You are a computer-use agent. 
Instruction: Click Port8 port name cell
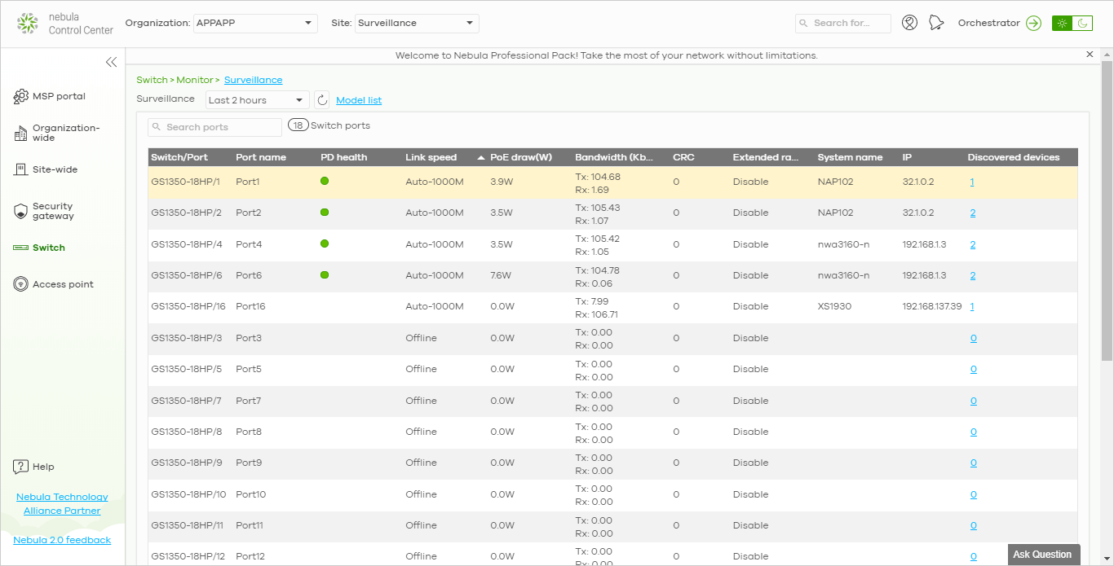click(249, 432)
